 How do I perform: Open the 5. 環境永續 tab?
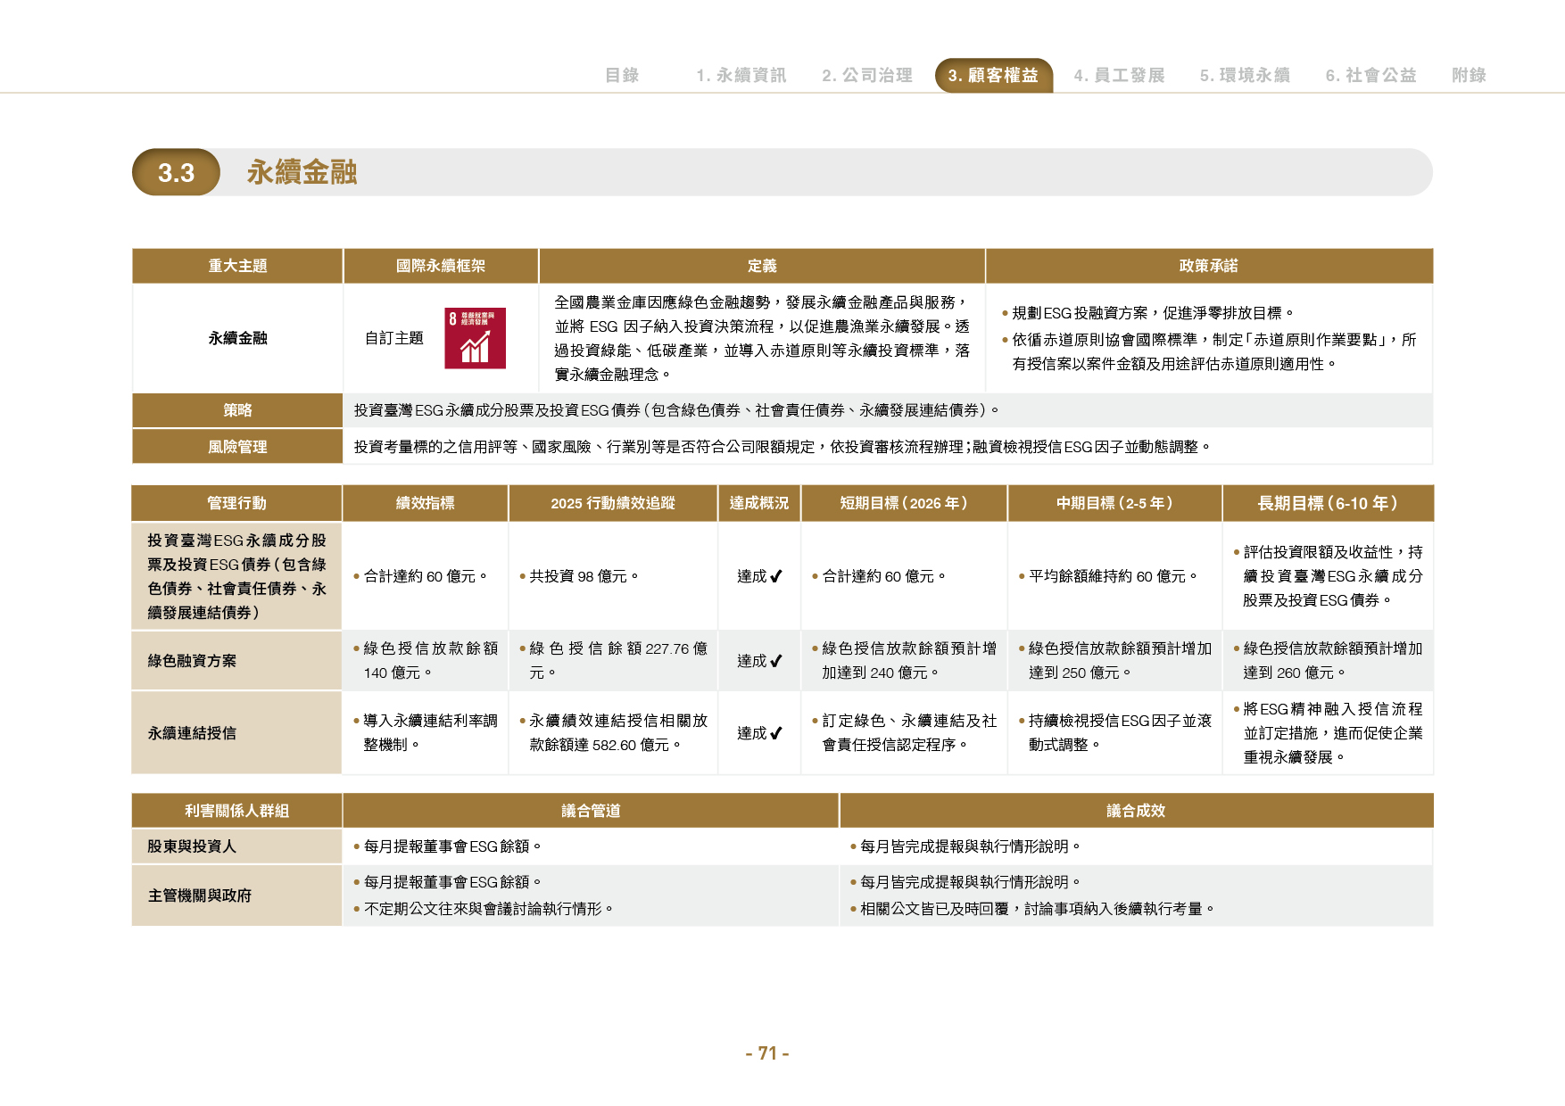[1245, 75]
